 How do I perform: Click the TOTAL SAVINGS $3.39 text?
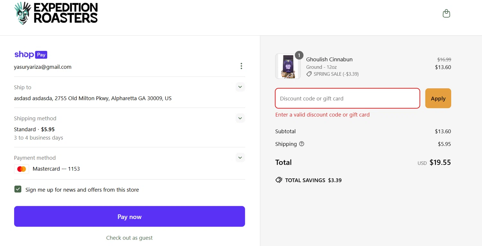[313, 180]
